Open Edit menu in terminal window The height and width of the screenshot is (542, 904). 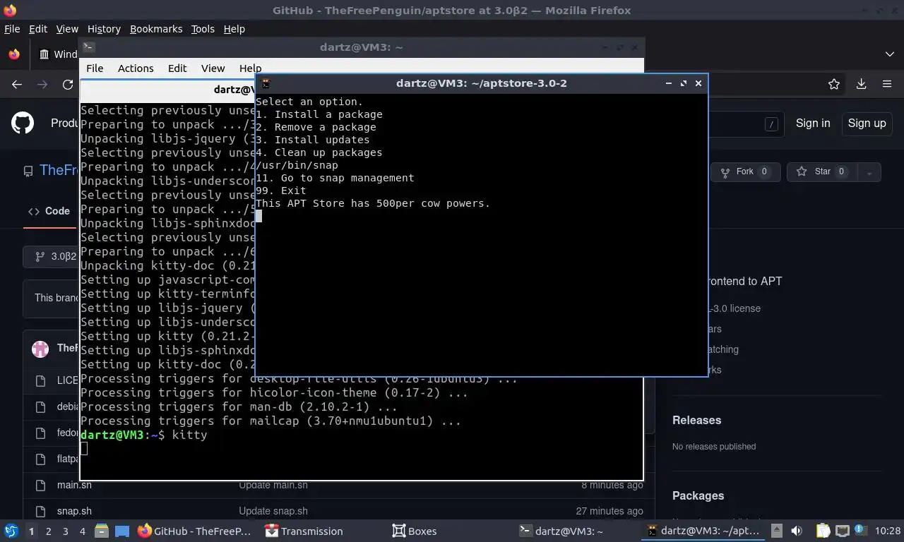177,68
